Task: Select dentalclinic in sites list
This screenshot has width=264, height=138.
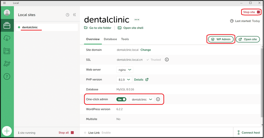Action: [x=47, y=27]
